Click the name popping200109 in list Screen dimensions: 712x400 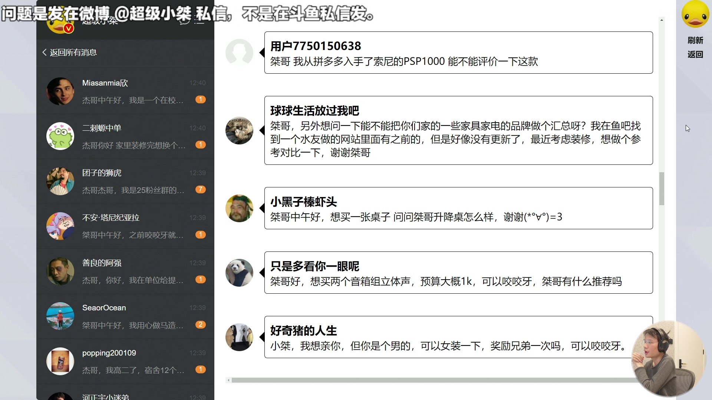click(x=109, y=353)
